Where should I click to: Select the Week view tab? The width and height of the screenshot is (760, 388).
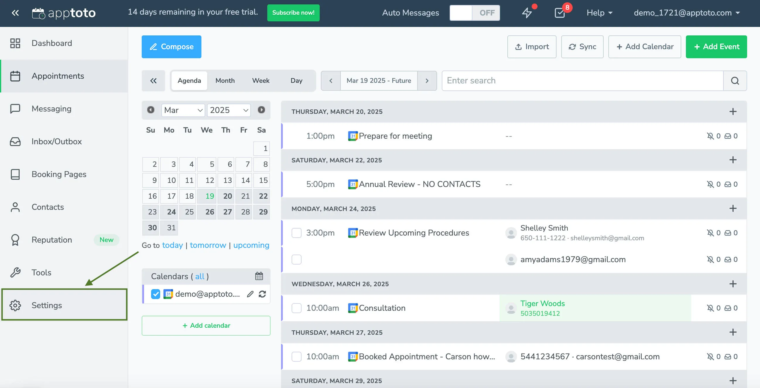261,80
